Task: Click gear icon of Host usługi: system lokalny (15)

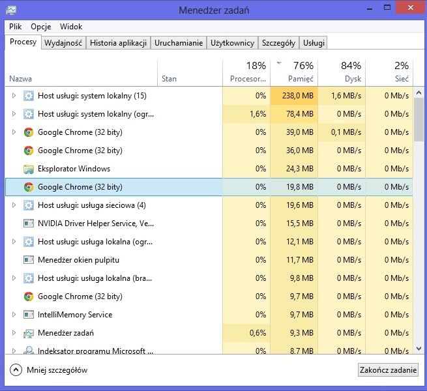Action: click(x=29, y=96)
